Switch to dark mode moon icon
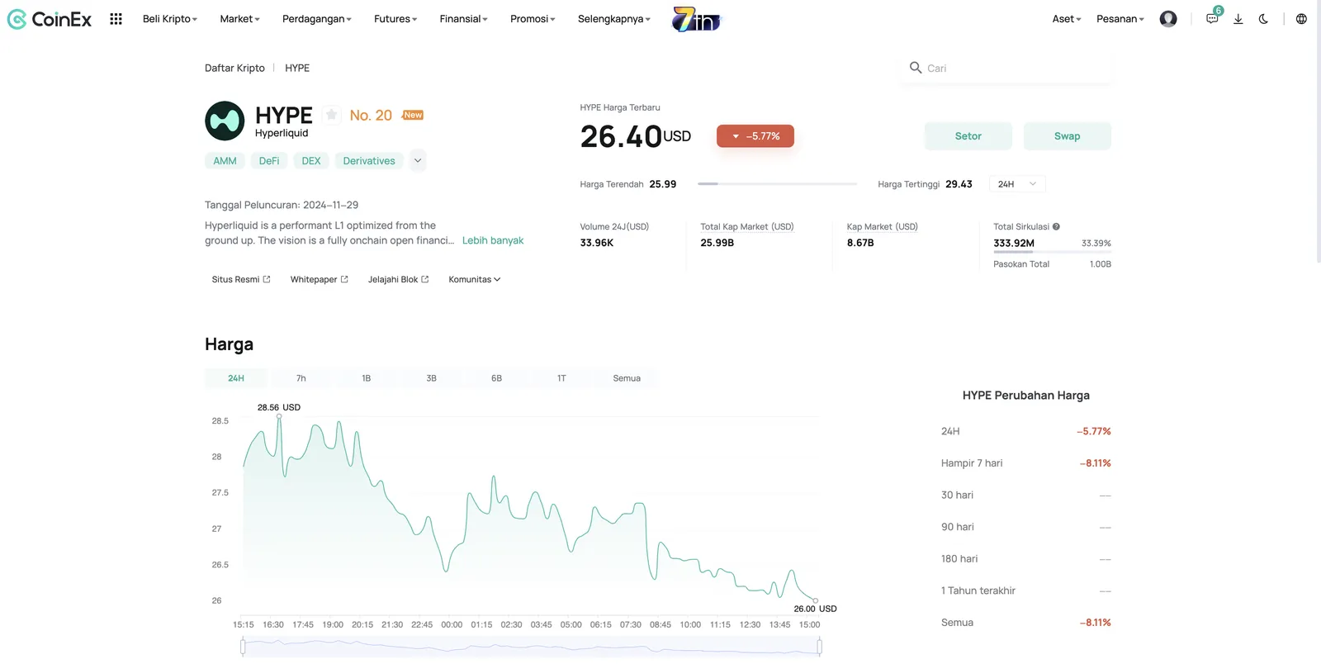Image resolution: width=1321 pixels, height=664 pixels. (1263, 19)
